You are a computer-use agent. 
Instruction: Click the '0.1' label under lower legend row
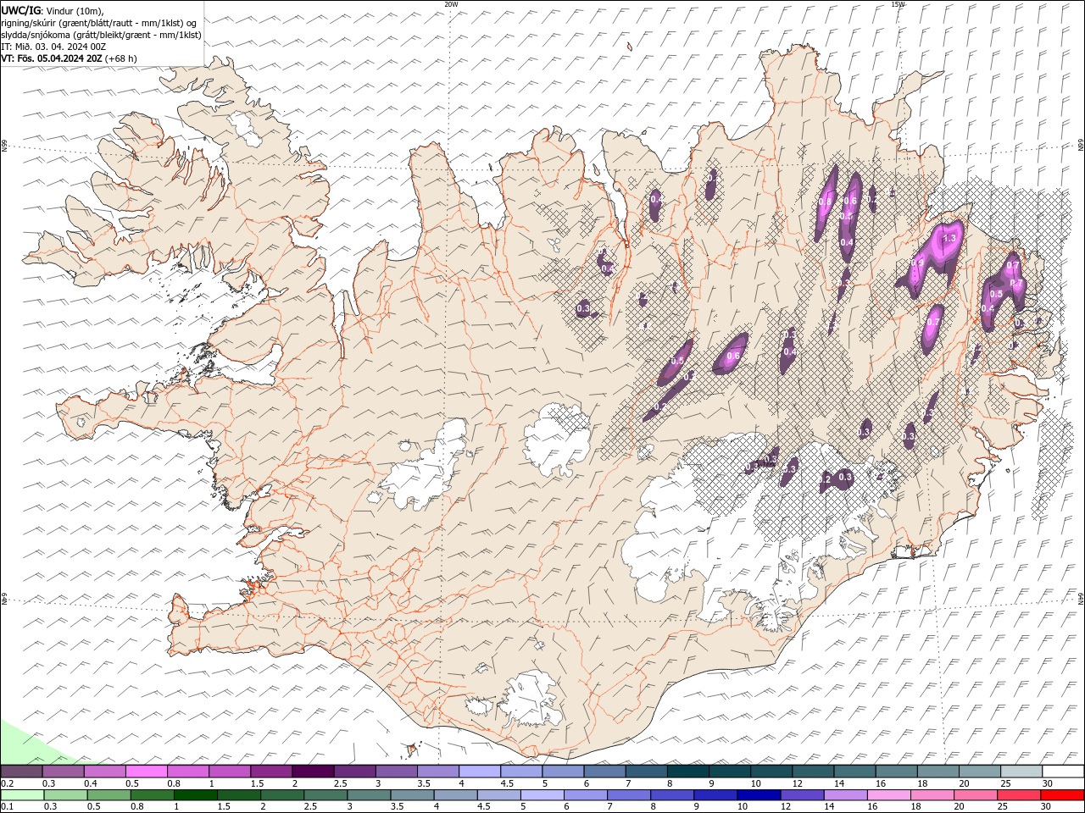pos(6,806)
